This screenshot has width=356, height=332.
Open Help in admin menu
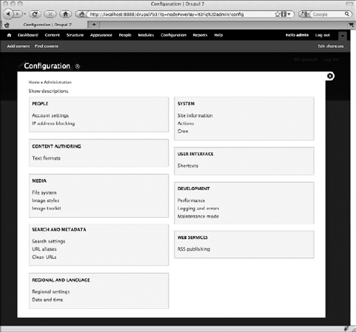pos(219,35)
